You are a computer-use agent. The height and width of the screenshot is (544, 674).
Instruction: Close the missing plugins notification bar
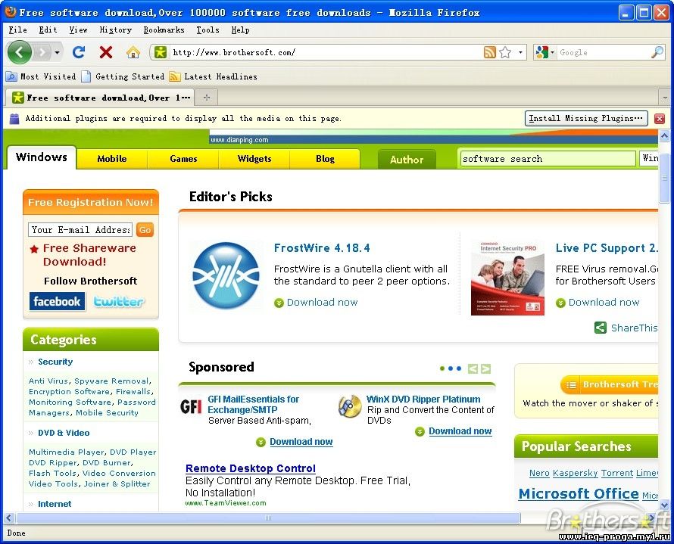tap(659, 119)
